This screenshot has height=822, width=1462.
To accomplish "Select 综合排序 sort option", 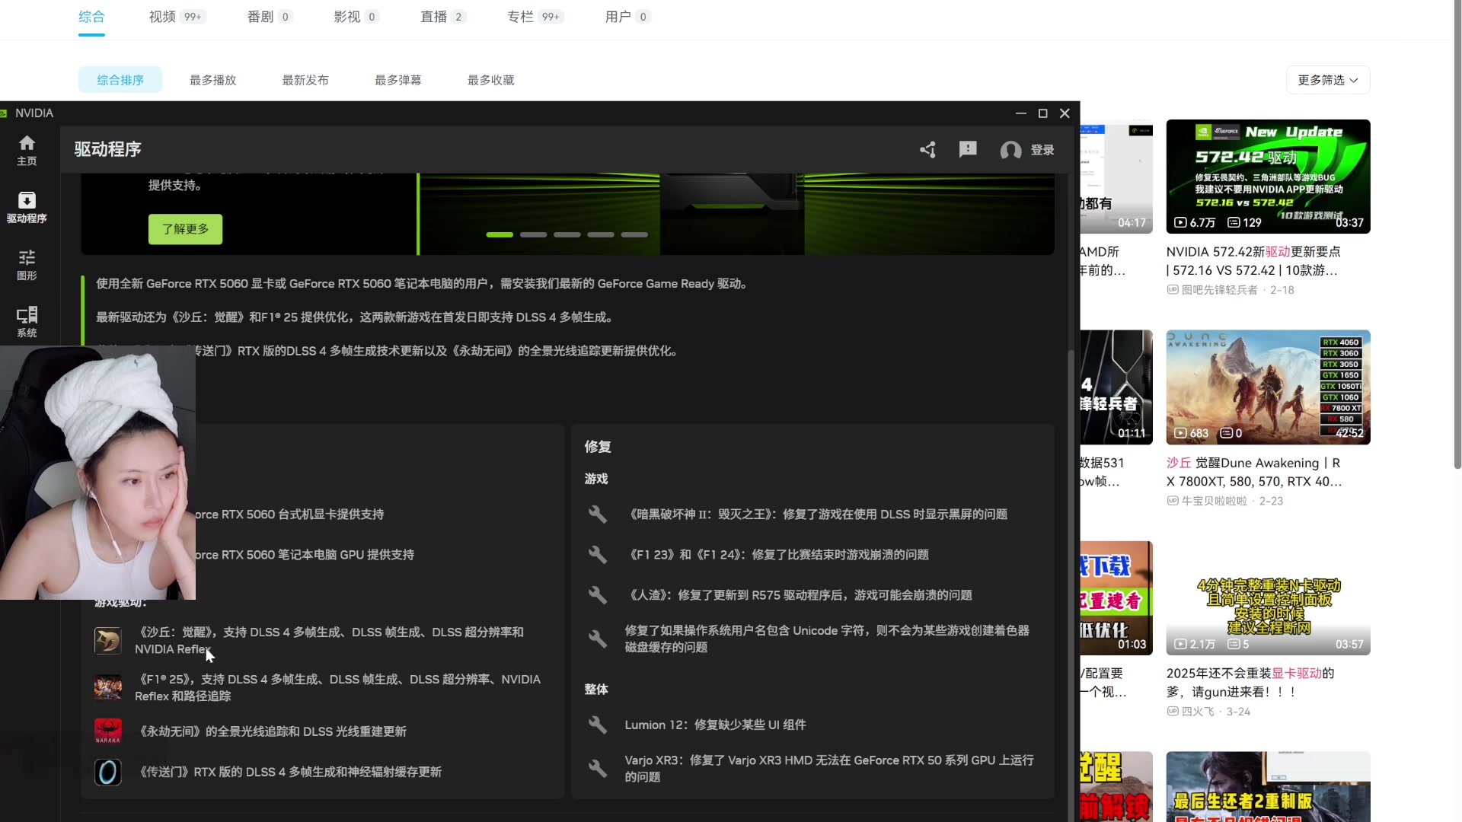I will 120,80.
